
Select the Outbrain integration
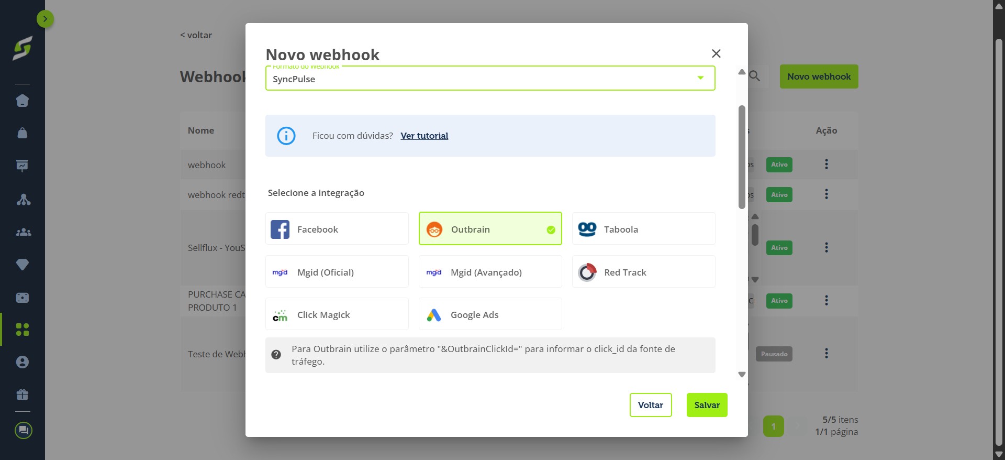coord(490,228)
